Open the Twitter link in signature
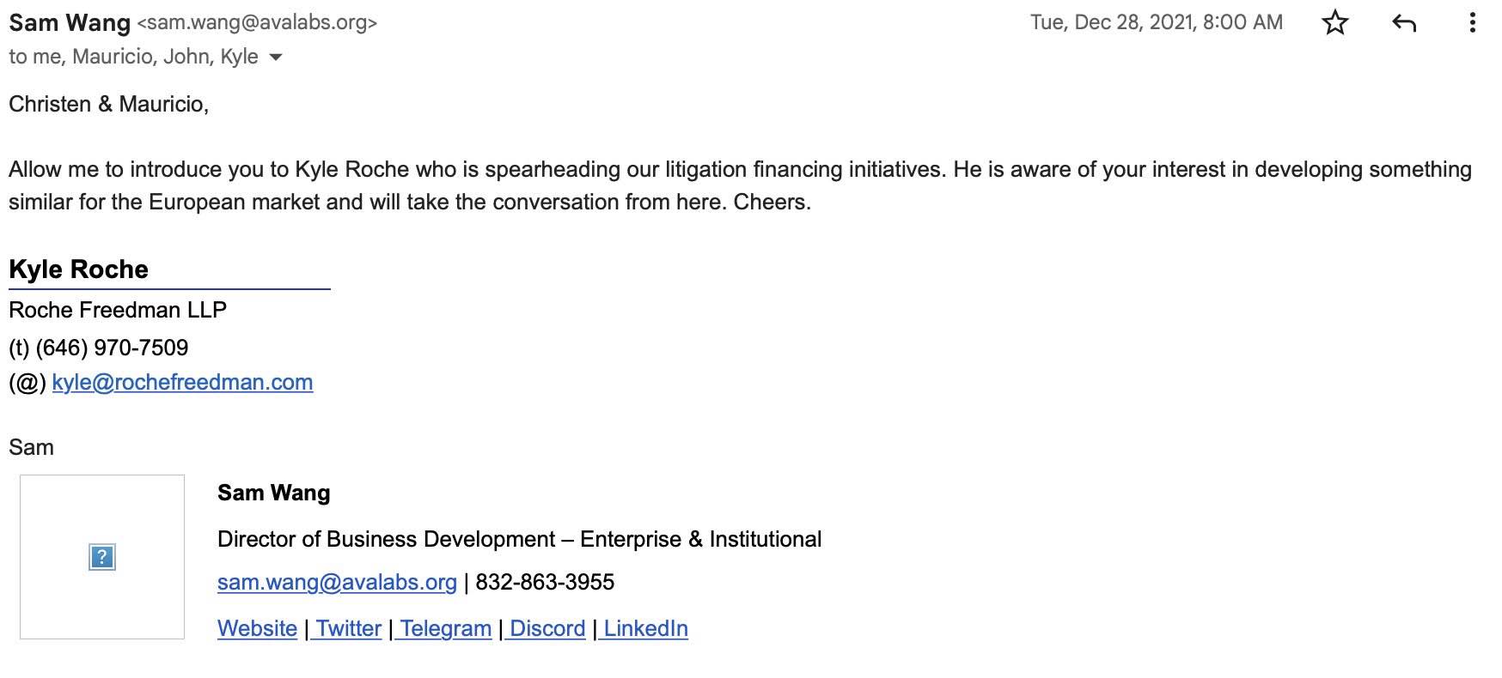The height and width of the screenshot is (678, 1502). (x=349, y=628)
